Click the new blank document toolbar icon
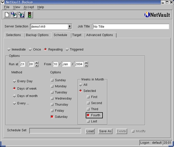This screenshot has height=147, width=174. 7,15
